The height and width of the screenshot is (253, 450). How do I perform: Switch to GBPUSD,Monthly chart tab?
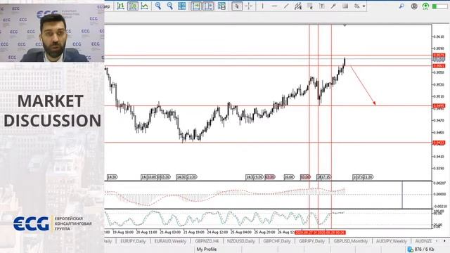pyautogui.click(x=350, y=241)
